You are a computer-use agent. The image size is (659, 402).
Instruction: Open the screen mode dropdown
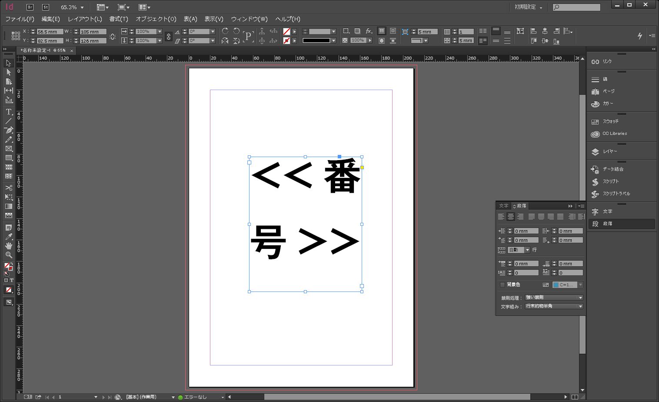[124, 7]
